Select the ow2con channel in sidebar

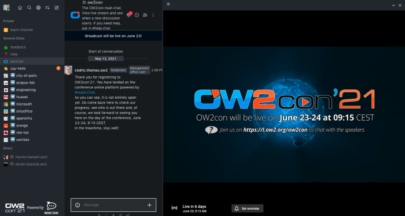(x=32, y=61)
